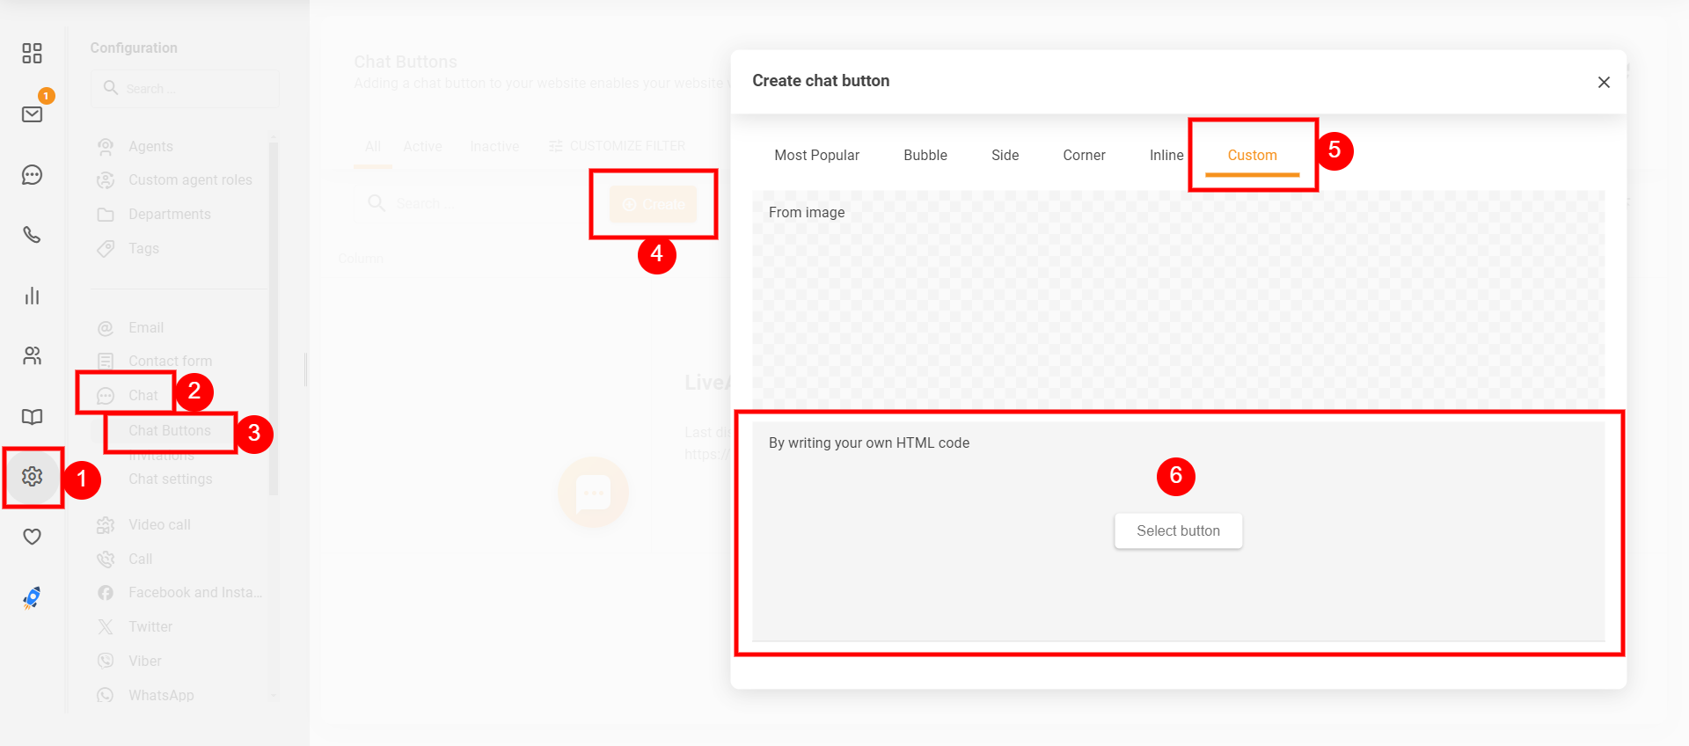
Task: Click the Create button
Action: (654, 204)
